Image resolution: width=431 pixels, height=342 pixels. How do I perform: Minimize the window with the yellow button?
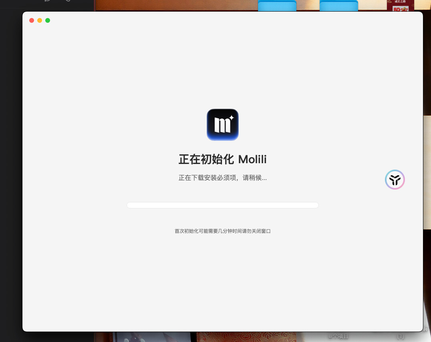40,20
